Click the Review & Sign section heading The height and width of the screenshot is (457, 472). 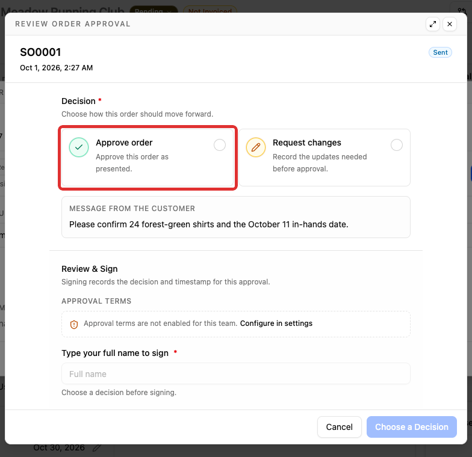click(89, 269)
